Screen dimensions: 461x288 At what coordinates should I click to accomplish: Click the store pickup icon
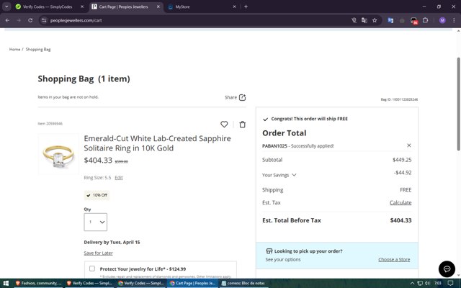click(269, 251)
